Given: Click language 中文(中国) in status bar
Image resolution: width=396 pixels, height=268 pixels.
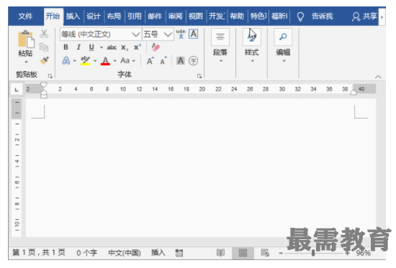Looking at the screenshot, I should click(x=125, y=253).
